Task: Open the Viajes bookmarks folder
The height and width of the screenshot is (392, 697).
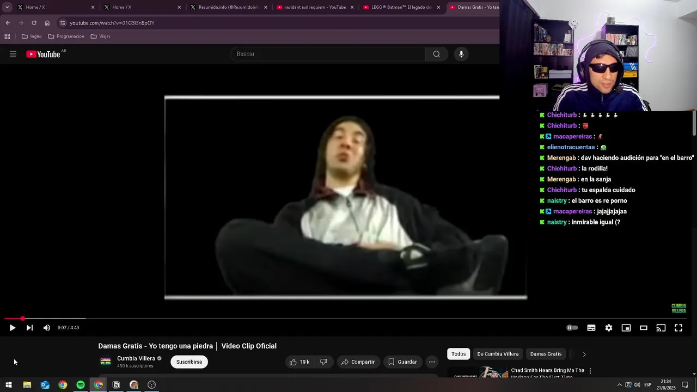Action: click(x=101, y=36)
